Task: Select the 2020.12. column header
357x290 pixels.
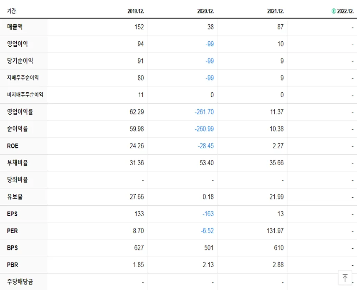Action: point(205,11)
